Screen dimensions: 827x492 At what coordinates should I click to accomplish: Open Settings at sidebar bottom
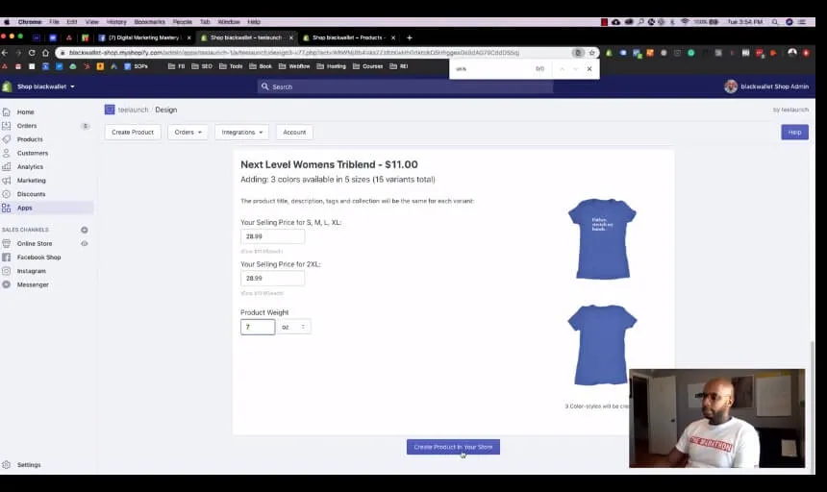[x=29, y=464]
